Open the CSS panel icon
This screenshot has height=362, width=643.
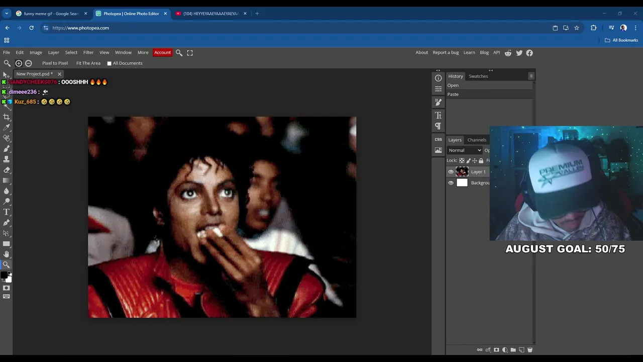coord(438,139)
